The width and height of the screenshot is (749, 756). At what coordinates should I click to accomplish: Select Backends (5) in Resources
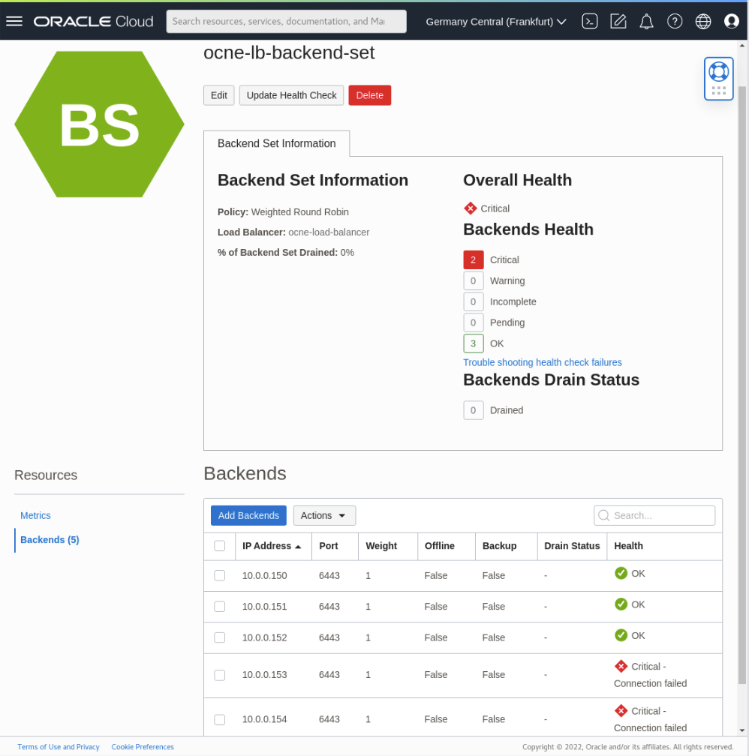tap(50, 539)
